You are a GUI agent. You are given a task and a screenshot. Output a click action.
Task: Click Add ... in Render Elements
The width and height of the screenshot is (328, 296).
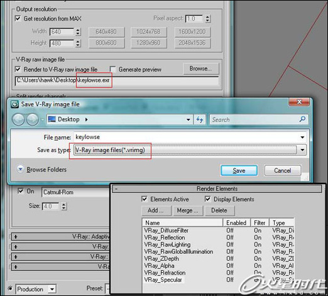tap(156, 211)
